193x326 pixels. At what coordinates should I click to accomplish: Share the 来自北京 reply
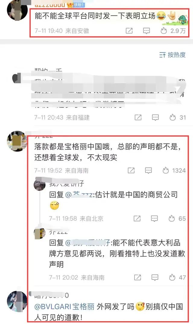[x=137, y=218]
